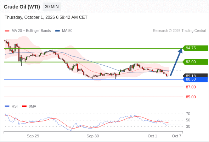
Task: Click the 85.00 support level value
Action: [191, 97]
